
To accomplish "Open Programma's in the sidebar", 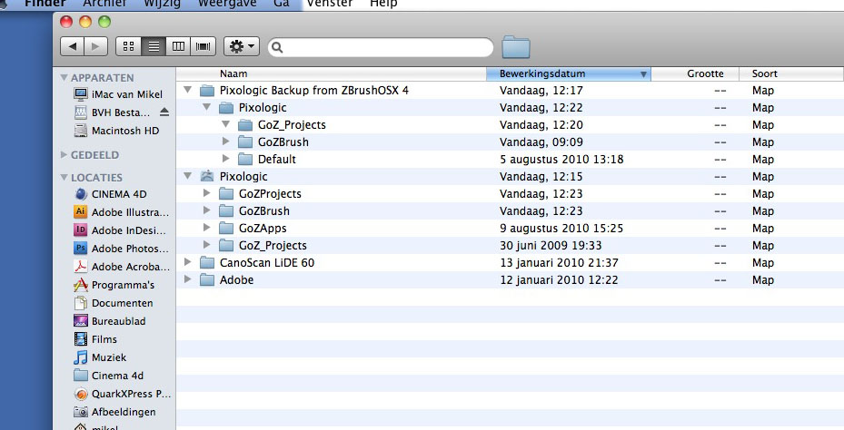I will point(114,285).
